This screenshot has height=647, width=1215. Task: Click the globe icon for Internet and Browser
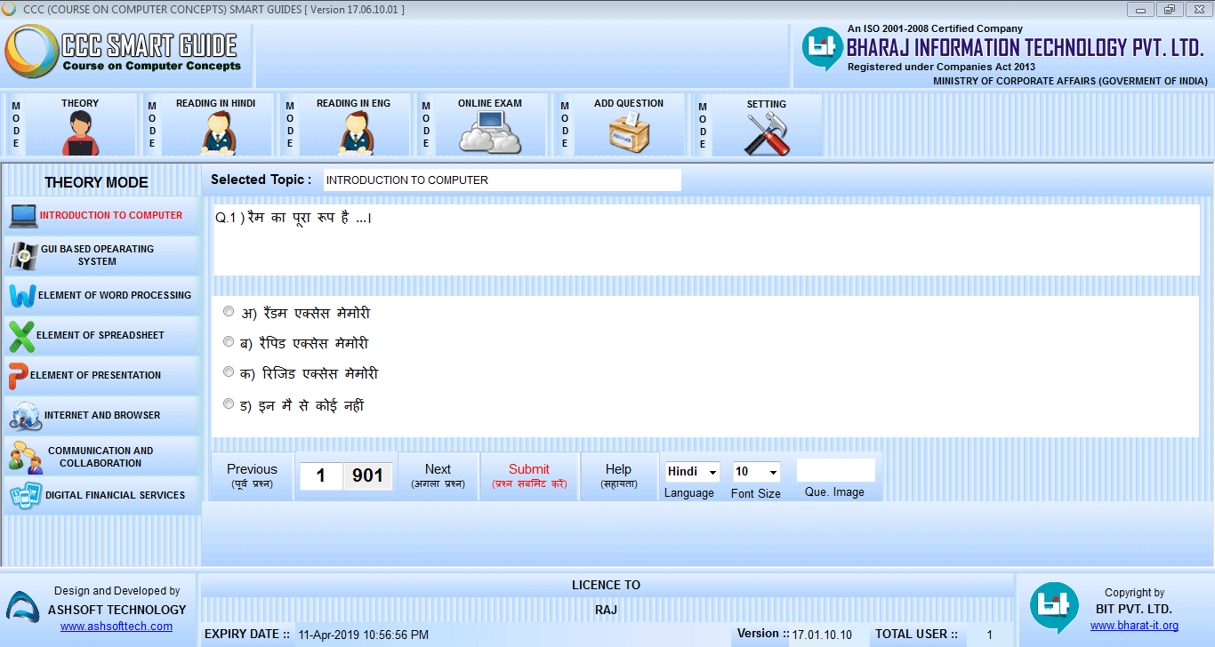point(25,415)
